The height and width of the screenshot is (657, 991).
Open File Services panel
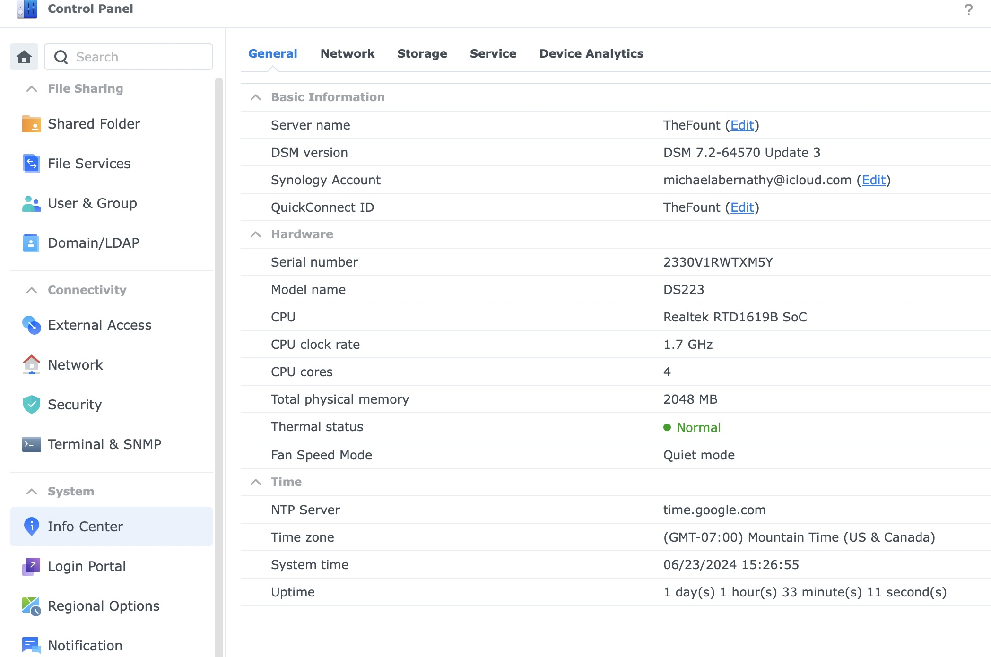pyautogui.click(x=89, y=164)
